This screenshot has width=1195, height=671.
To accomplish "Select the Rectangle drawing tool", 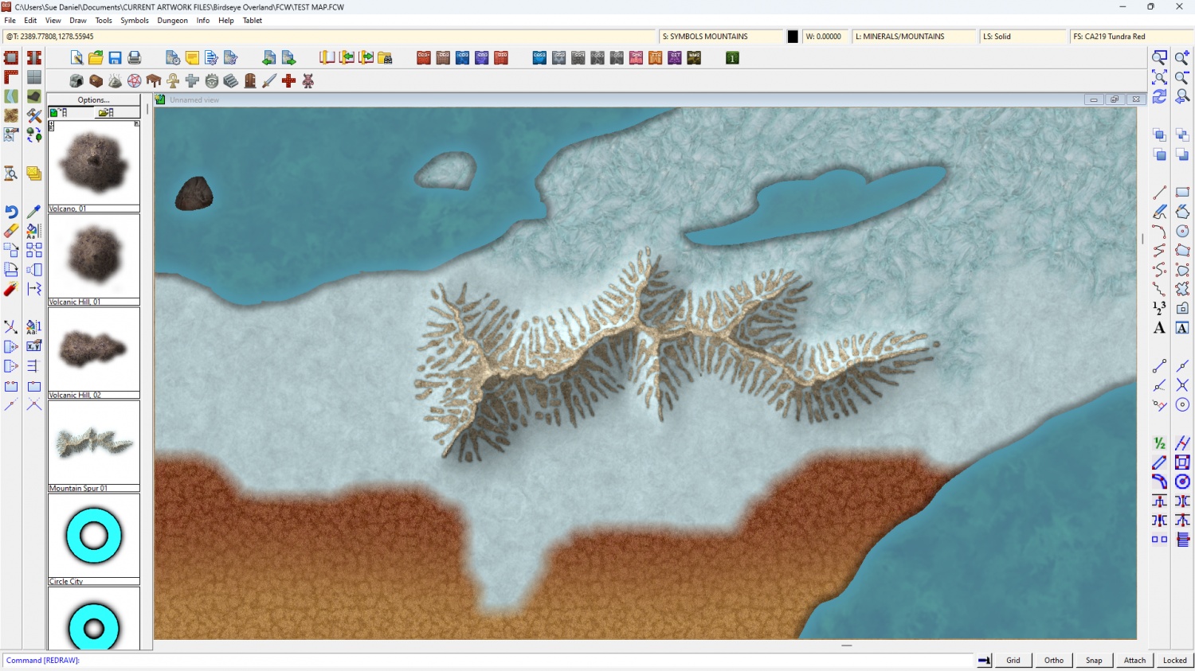I will [x=1182, y=193].
